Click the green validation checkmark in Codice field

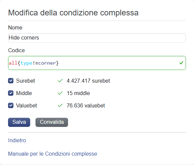181,63
